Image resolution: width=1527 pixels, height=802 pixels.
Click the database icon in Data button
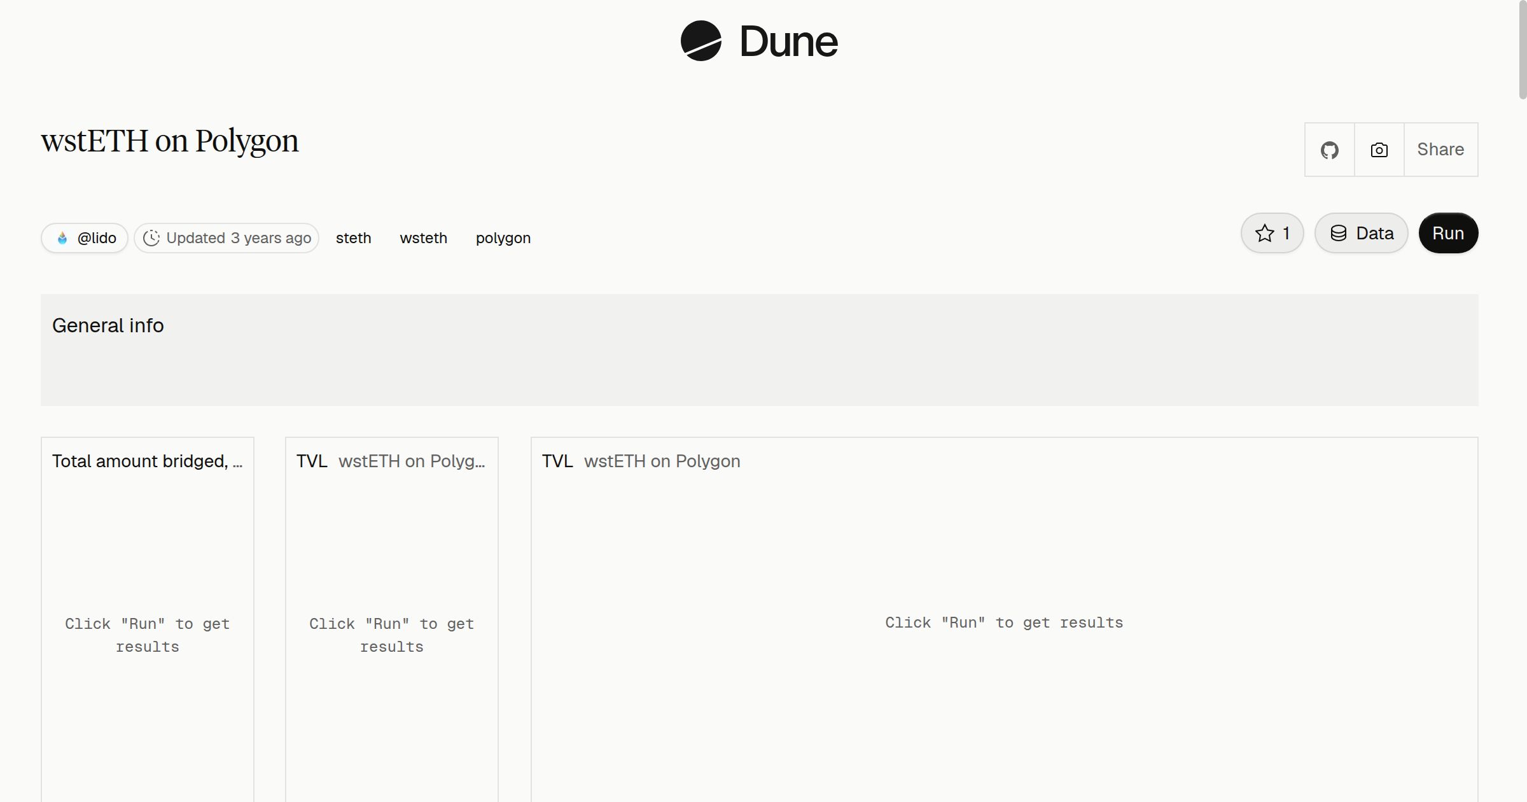click(x=1339, y=233)
